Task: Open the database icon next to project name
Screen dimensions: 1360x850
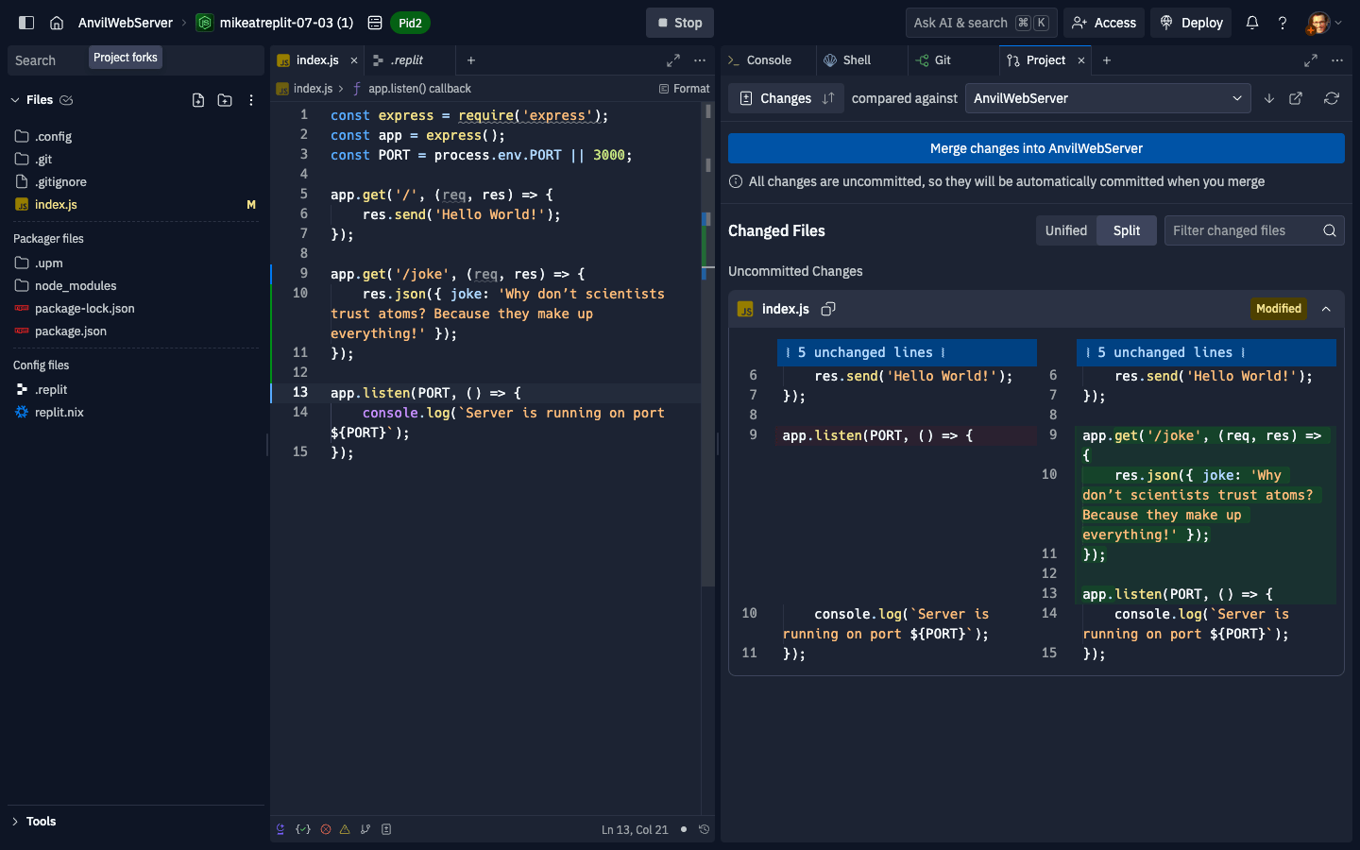Action: 375,23
